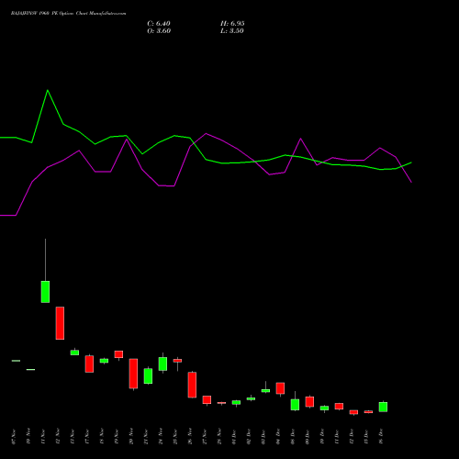
Task: Click the 24 Nov date label
Action: pos(161,437)
